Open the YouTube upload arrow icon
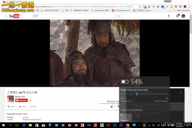 pos(168,16)
